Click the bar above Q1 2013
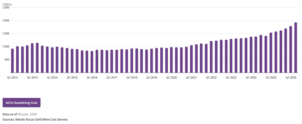Viewport: 302px width, 124px height. (x=32, y=58)
